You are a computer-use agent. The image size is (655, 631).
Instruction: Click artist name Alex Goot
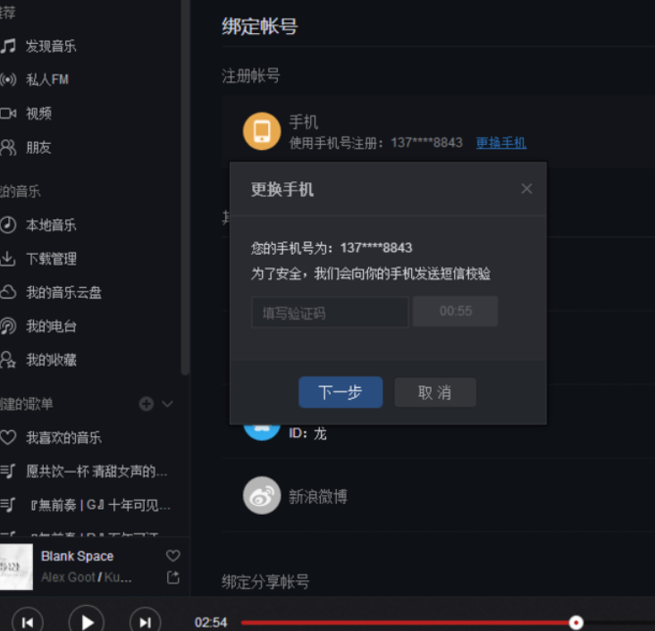point(69,577)
